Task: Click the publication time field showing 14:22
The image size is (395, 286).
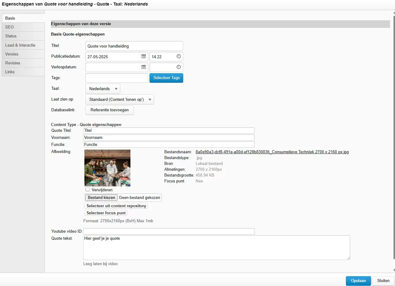Action: pyautogui.click(x=166, y=57)
